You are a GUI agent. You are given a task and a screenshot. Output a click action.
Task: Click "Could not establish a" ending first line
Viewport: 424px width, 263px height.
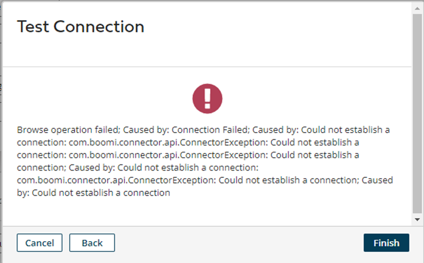tap(345, 130)
